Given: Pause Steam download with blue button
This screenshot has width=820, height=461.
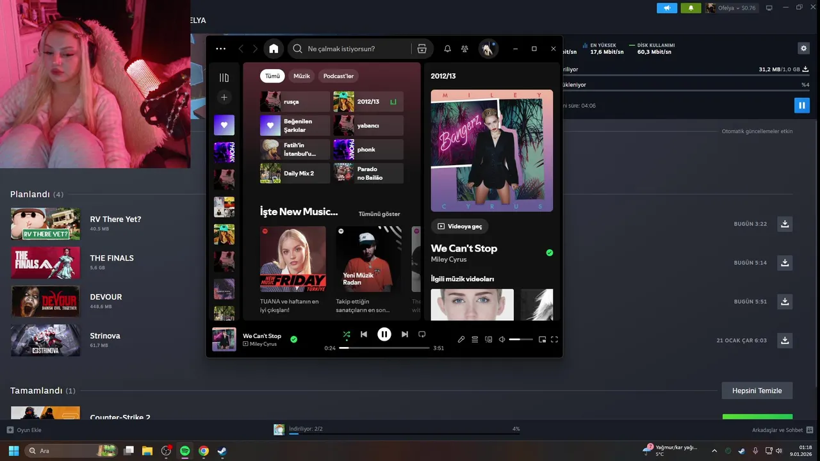Looking at the screenshot, I should (802, 106).
